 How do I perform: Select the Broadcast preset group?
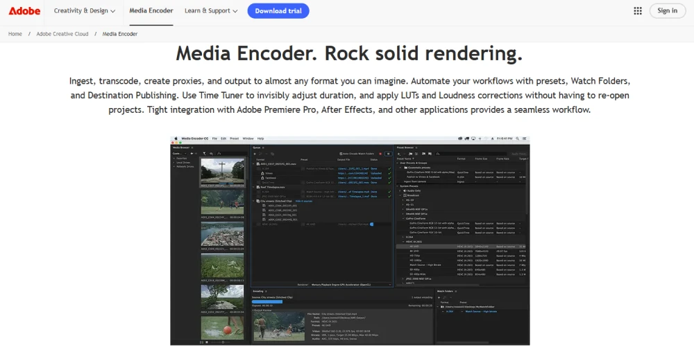coord(413,195)
